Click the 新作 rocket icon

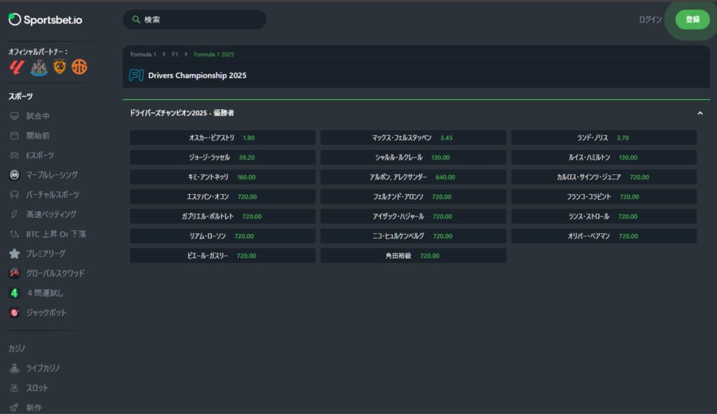tap(15, 407)
